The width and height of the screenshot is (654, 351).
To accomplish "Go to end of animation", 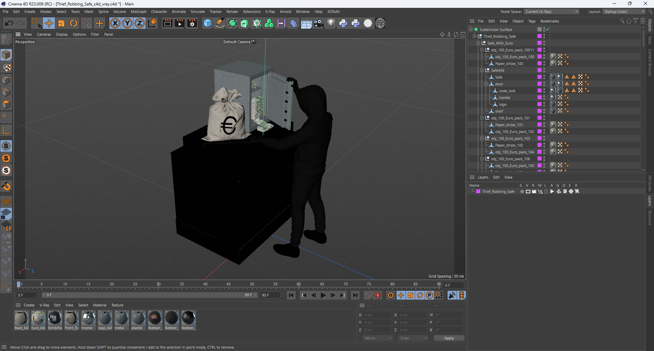I will tap(355, 295).
